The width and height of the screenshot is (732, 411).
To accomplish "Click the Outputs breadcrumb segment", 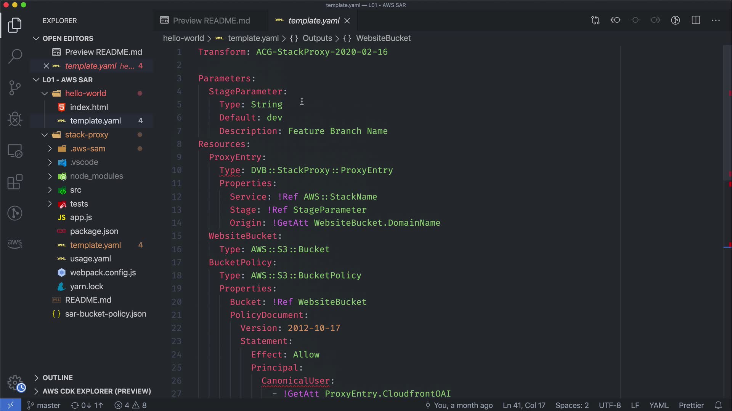I will (317, 38).
